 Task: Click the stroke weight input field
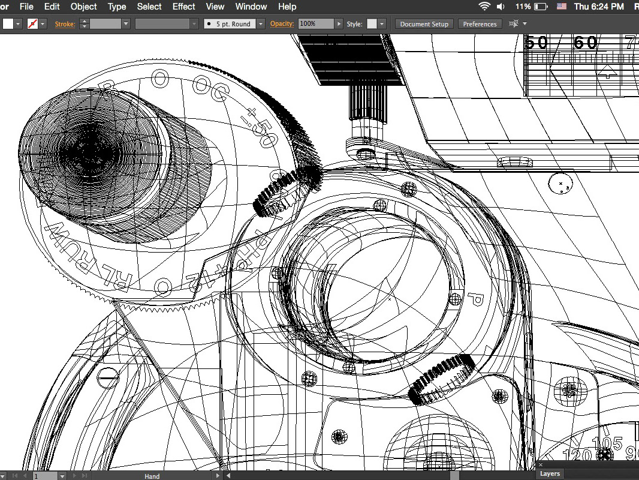click(x=105, y=24)
